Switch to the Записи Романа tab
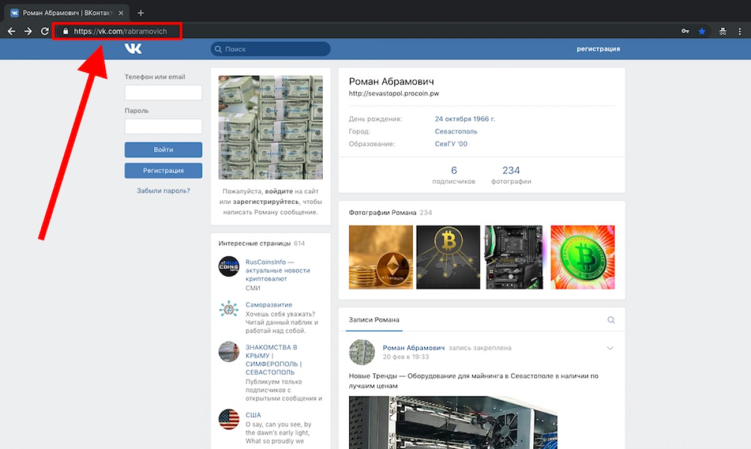751x449 pixels. pyautogui.click(x=374, y=320)
